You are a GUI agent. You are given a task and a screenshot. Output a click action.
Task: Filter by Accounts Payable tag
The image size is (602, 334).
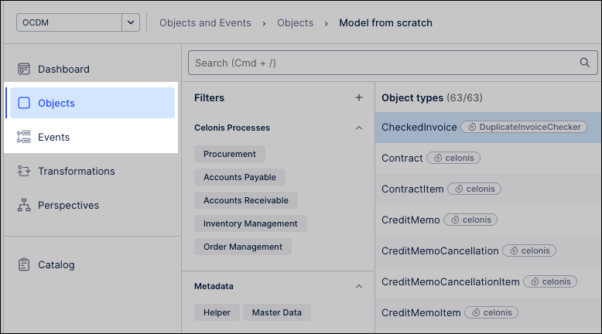pyautogui.click(x=240, y=177)
